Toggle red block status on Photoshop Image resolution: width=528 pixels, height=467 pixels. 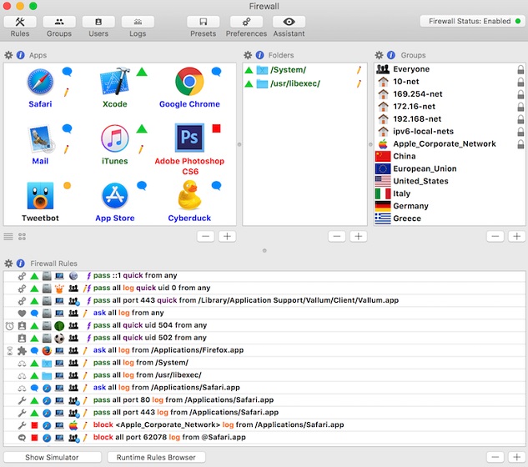(216, 128)
